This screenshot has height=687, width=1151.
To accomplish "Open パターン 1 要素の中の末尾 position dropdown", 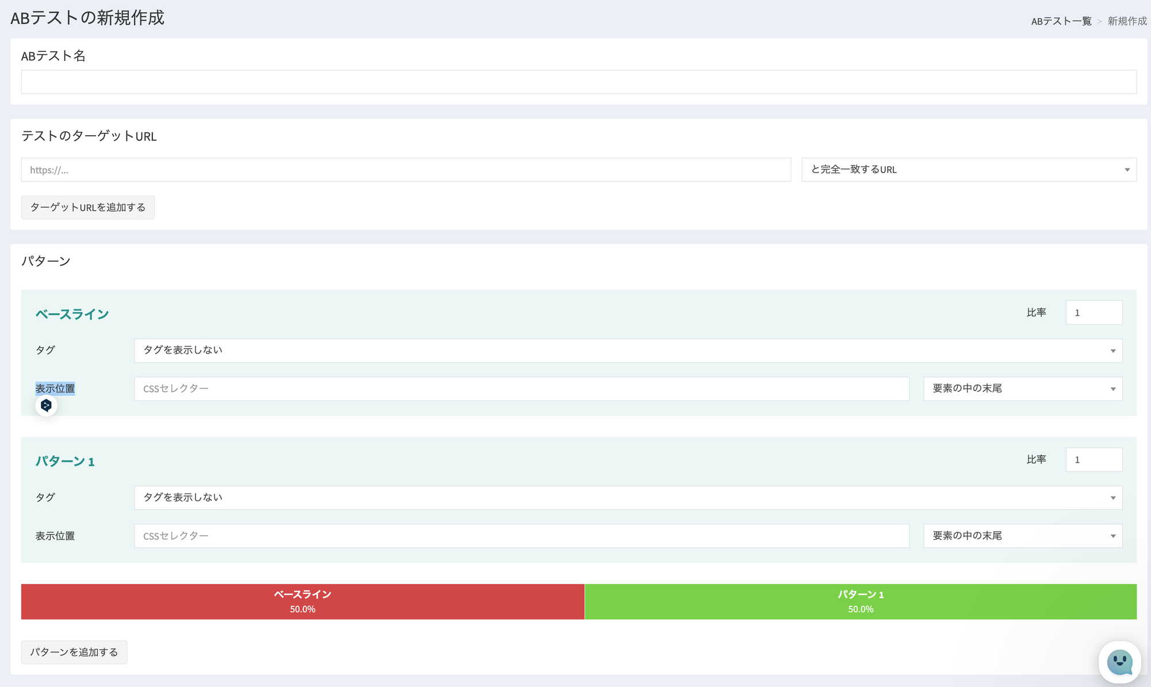I will (x=1023, y=536).
